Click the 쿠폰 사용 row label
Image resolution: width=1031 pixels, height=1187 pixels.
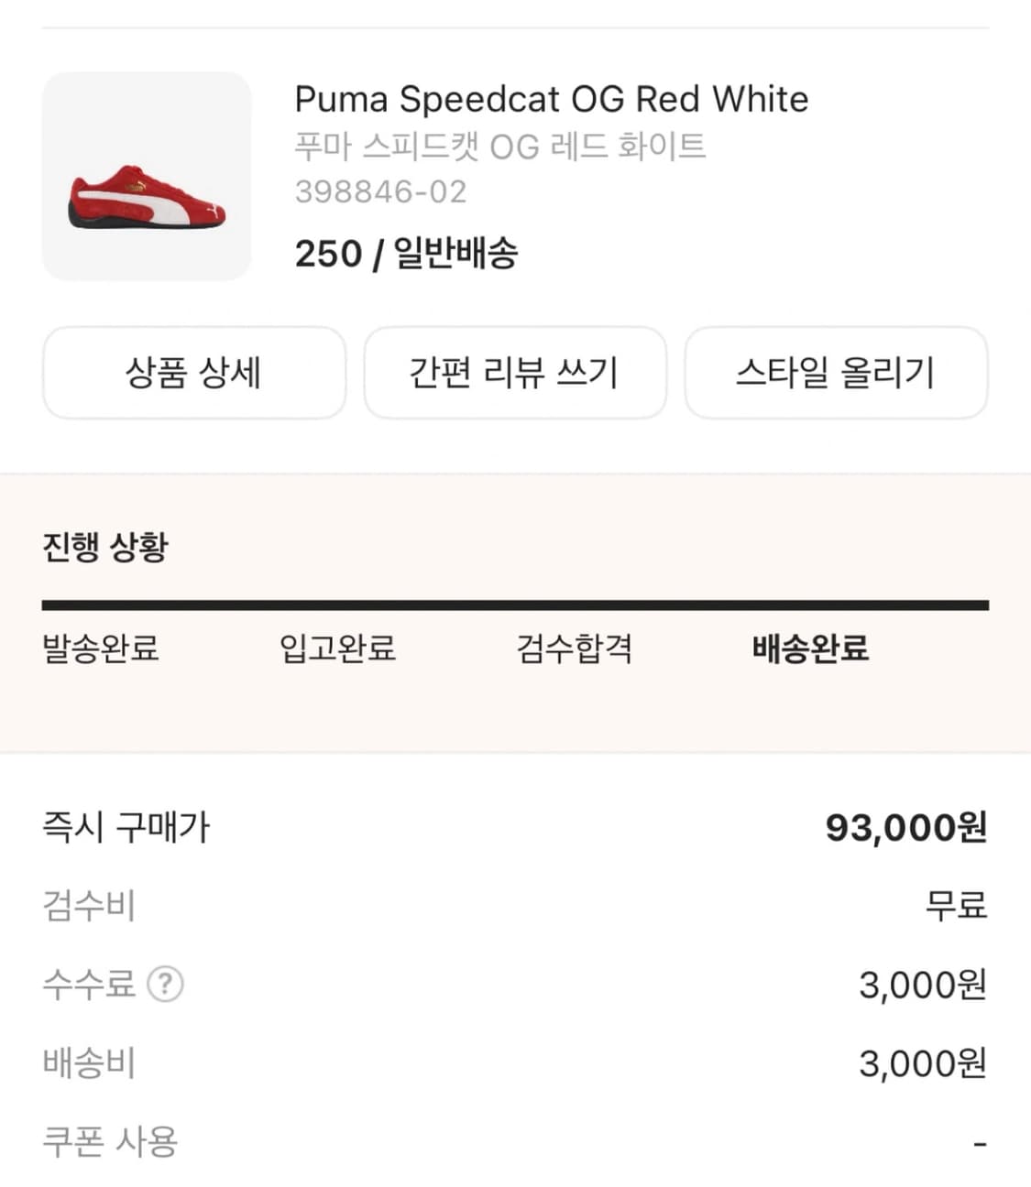click(110, 1142)
